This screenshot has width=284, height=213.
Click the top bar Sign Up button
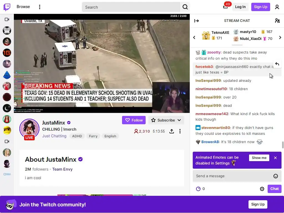260,7
